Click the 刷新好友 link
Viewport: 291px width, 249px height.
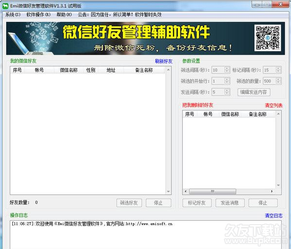[x=163, y=61]
